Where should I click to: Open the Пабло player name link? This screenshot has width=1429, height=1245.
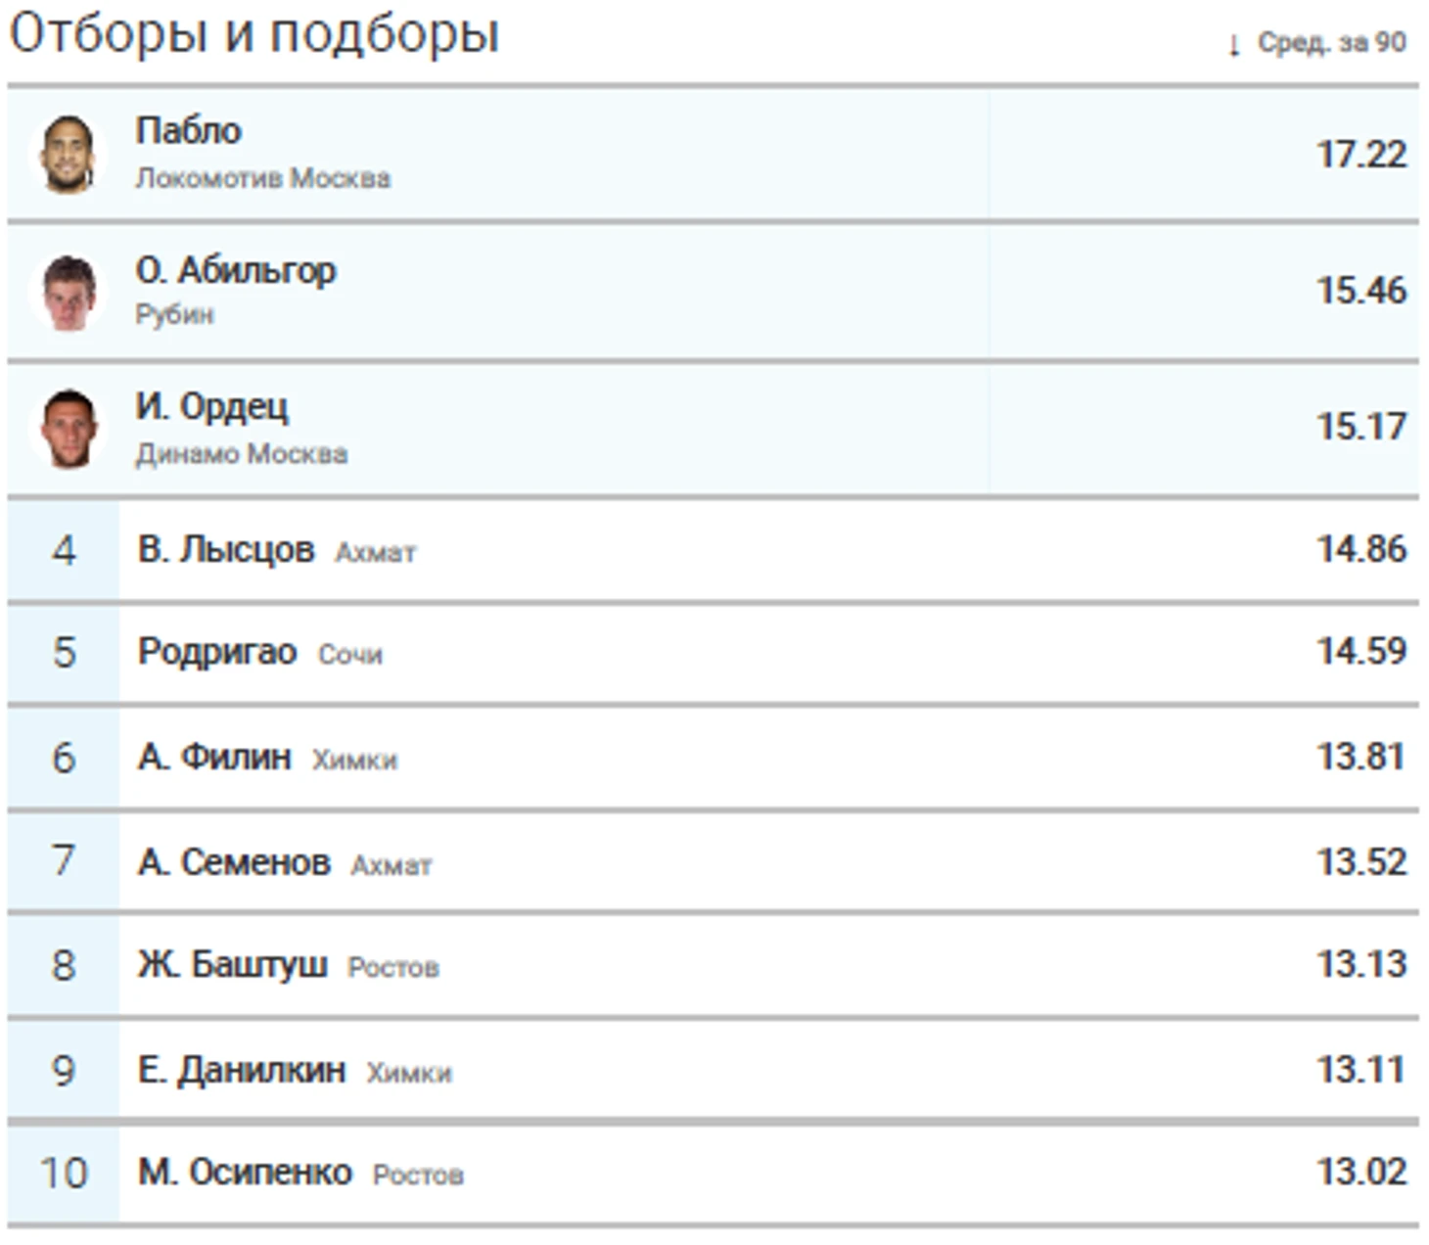point(188,130)
